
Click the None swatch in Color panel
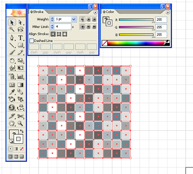pos(105,43)
